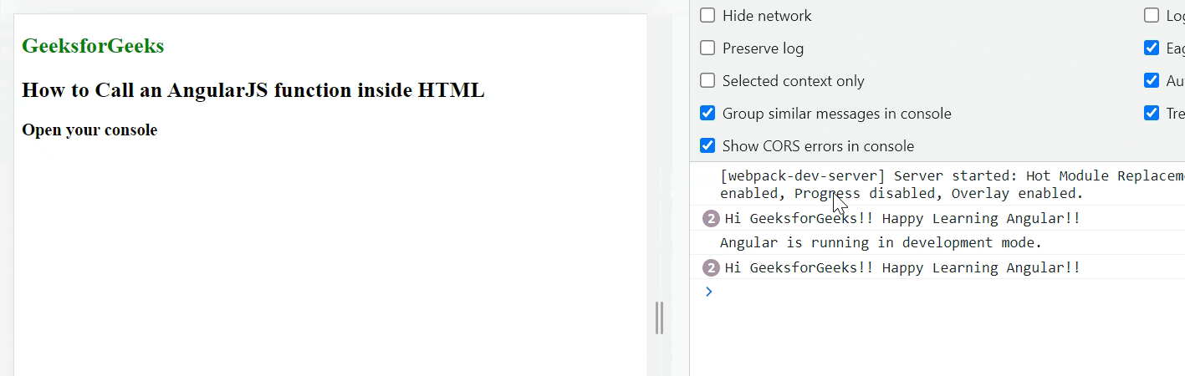The width and height of the screenshot is (1185, 376).
Task: Click the console prompt chevron
Action: pyautogui.click(x=709, y=291)
